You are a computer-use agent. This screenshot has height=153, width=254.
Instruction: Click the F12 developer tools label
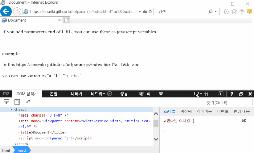click(x=6, y=94)
